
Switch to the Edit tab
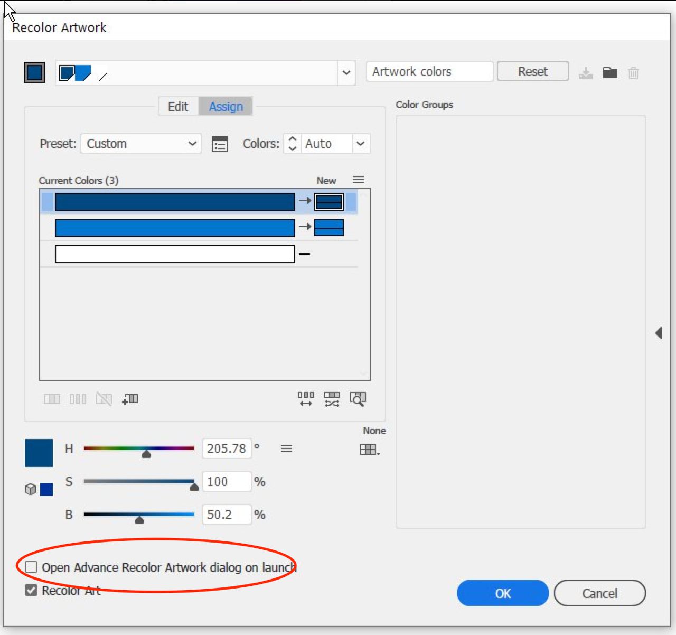click(178, 106)
